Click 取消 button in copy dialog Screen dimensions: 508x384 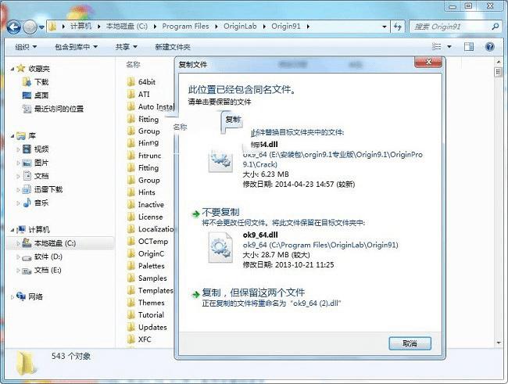pyautogui.click(x=410, y=343)
